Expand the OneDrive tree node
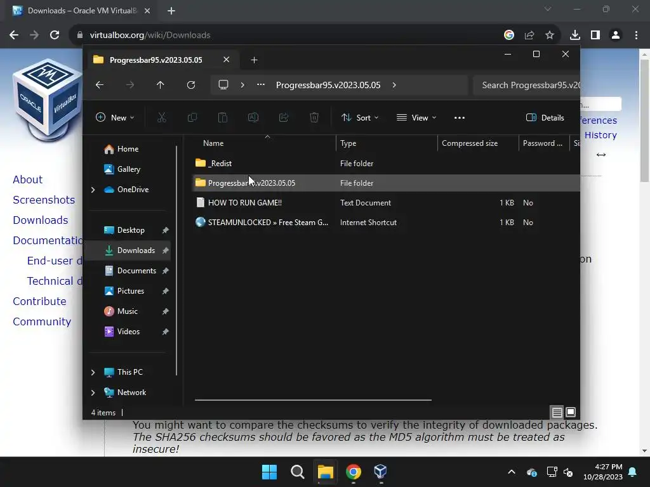Screen dimensions: 650x487 (93, 190)
